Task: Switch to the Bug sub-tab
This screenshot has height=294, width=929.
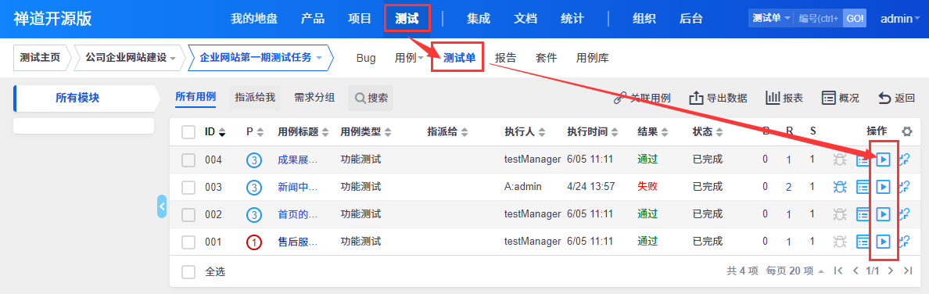Action: coord(365,58)
